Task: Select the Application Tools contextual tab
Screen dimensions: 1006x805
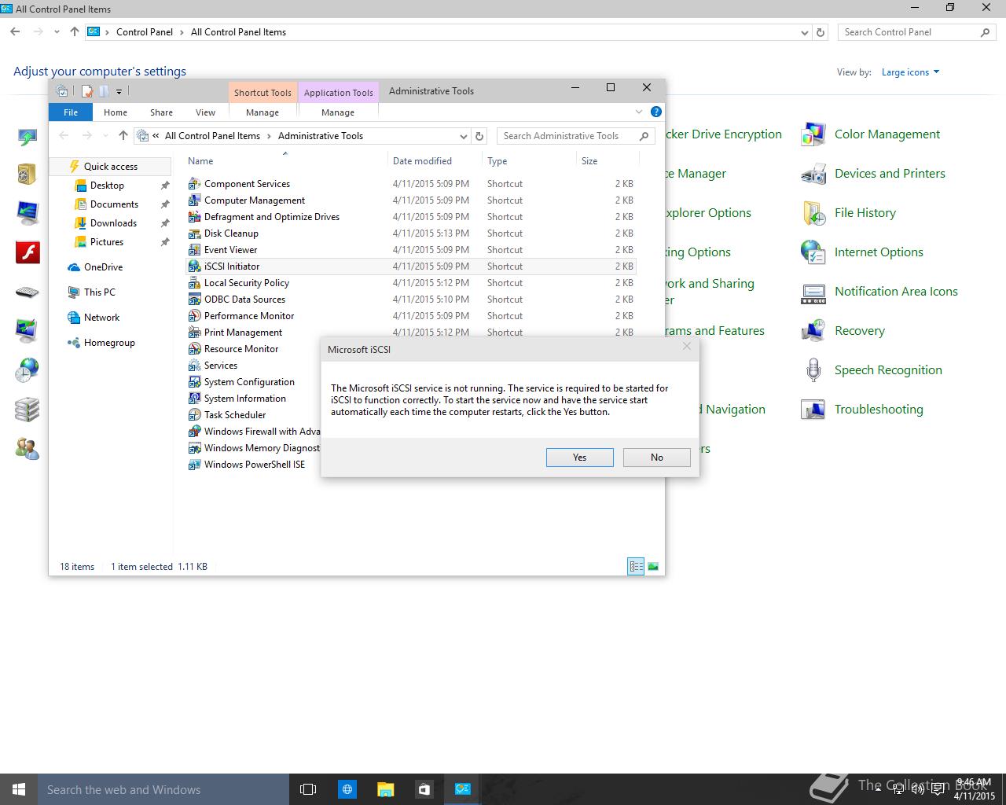Action: coord(338,92)
